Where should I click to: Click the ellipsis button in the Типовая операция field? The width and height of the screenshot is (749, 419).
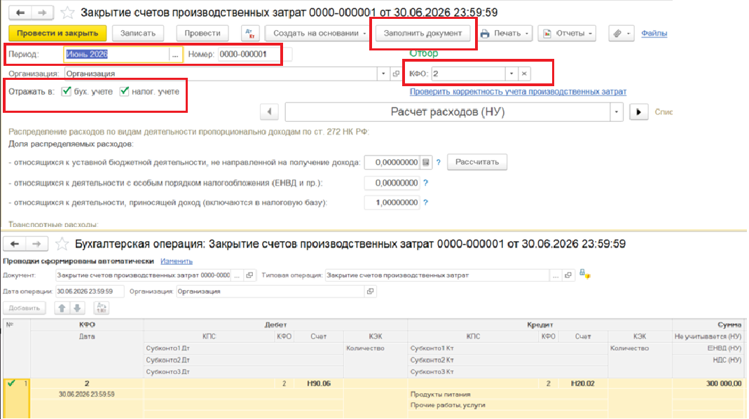coord(555,275)
